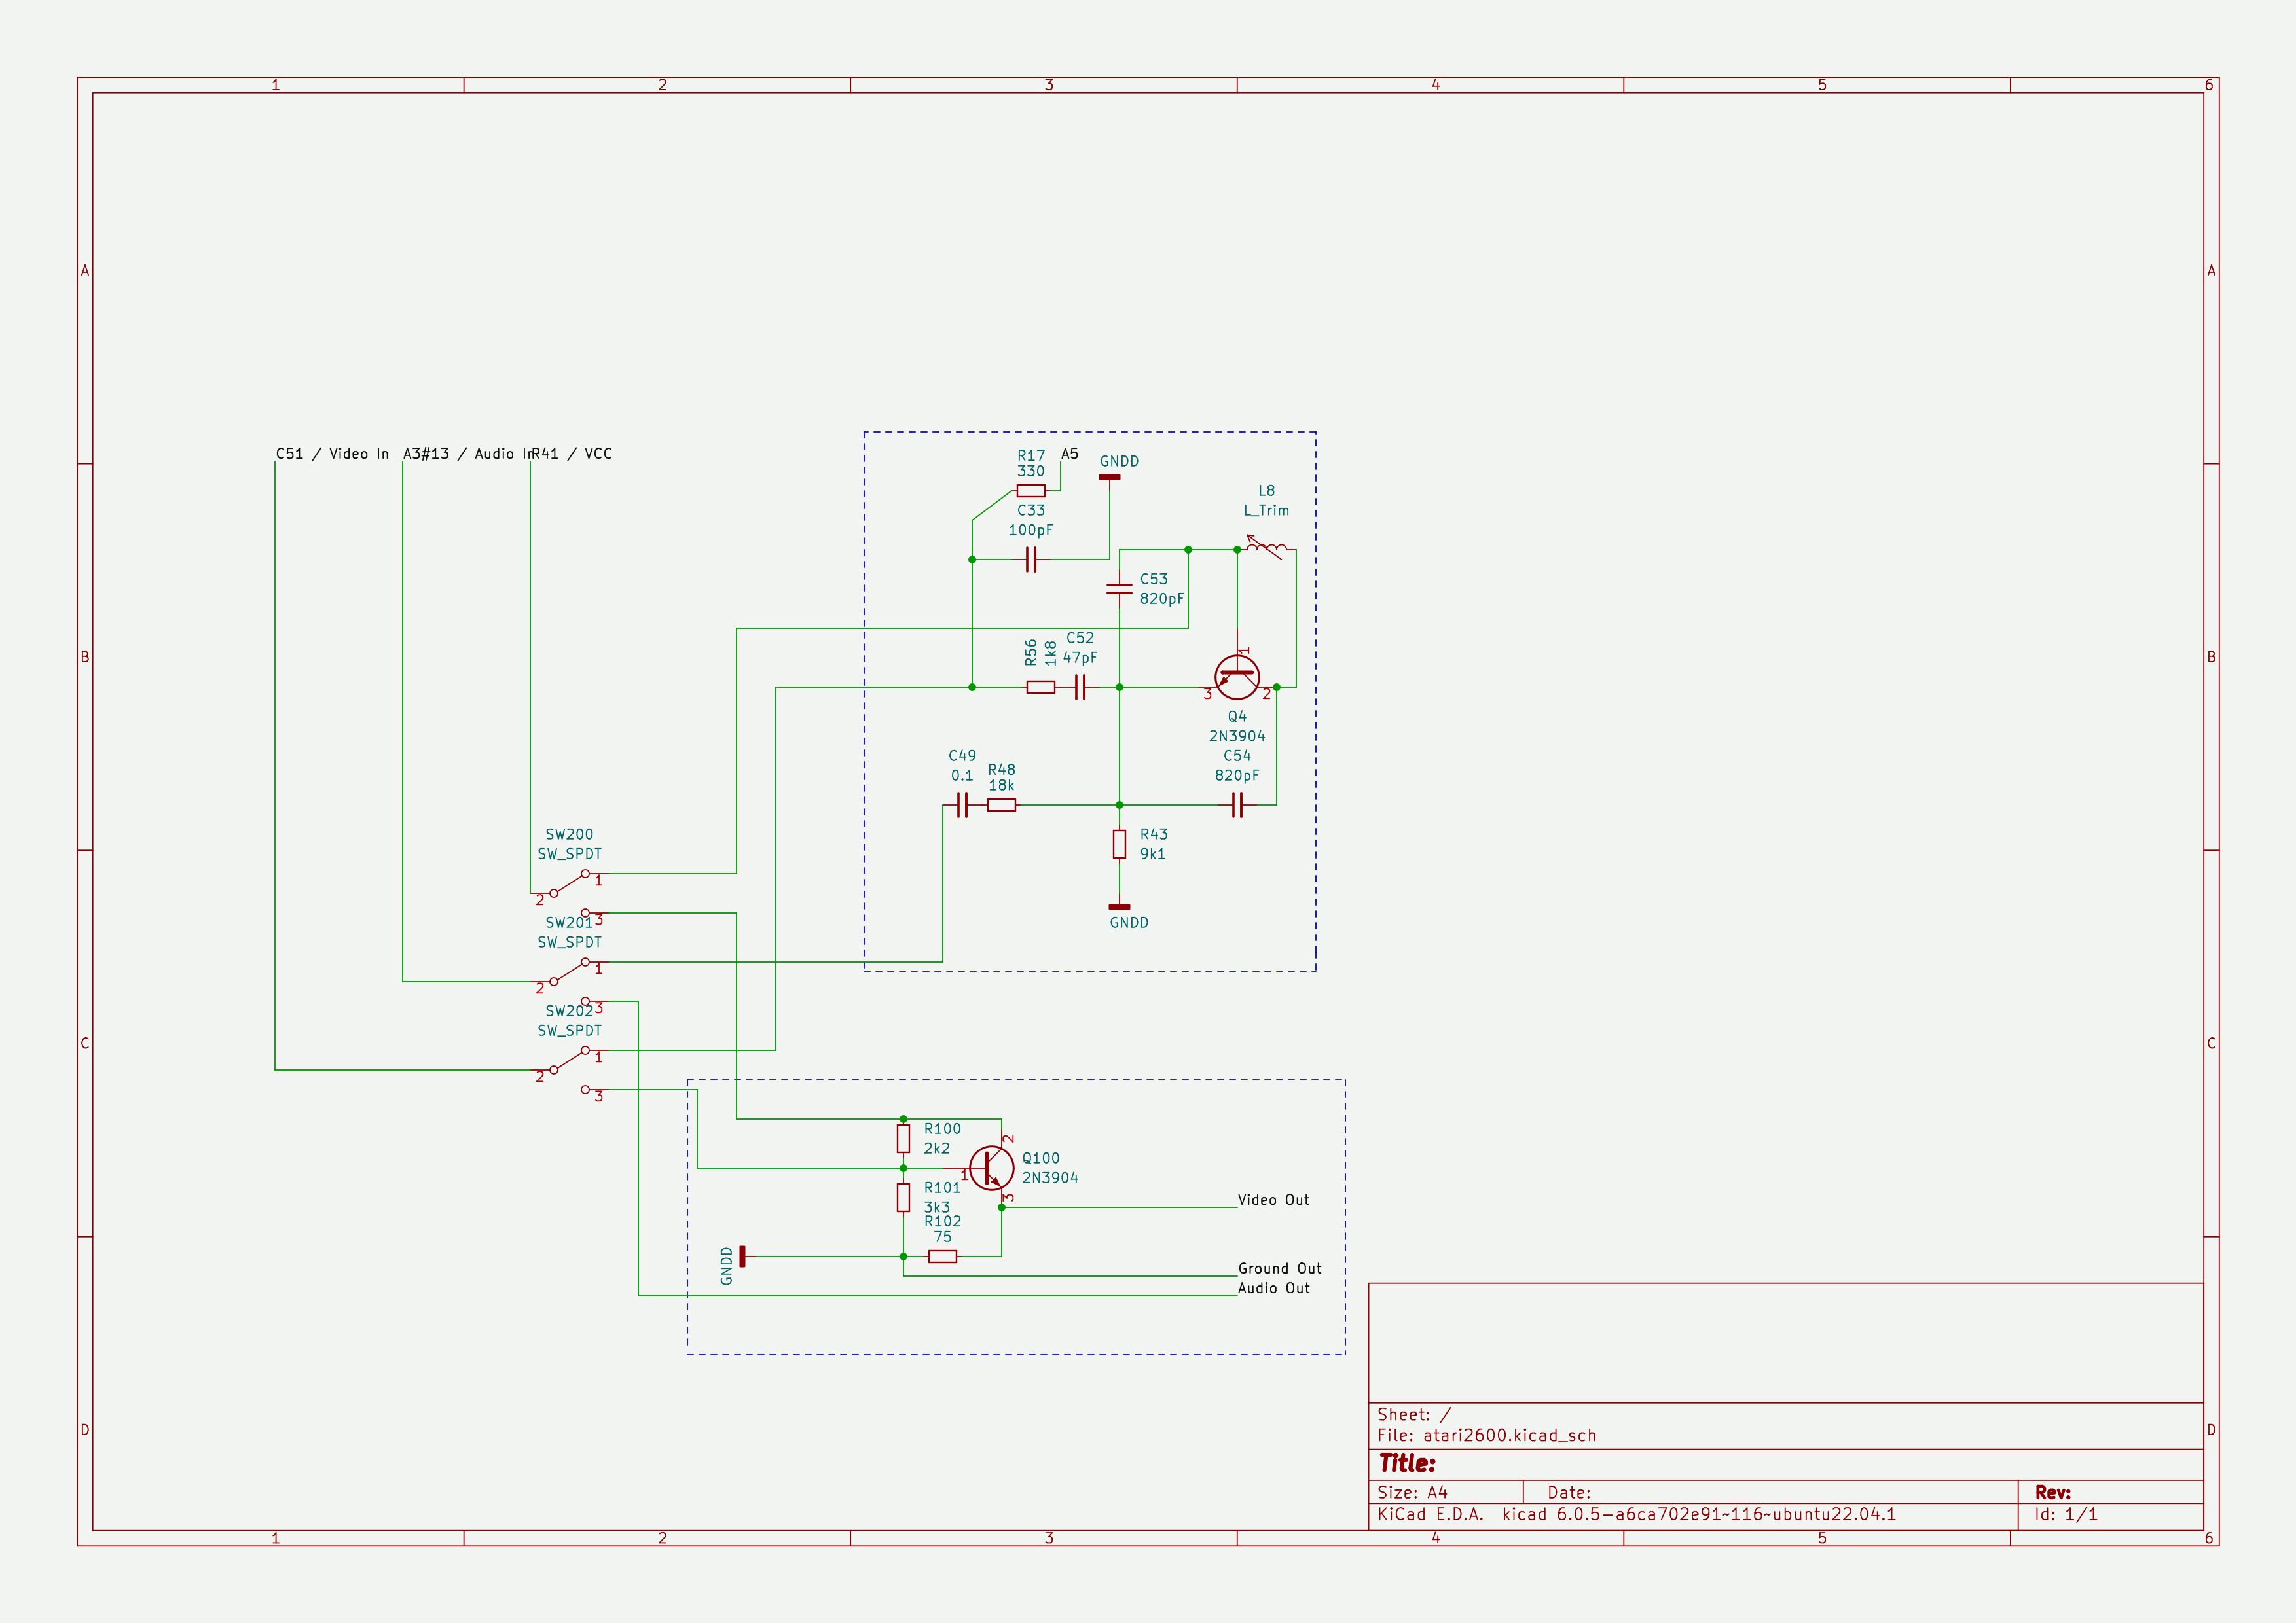Click the atari2600.kicad_sch file name text
The width and height of the screenshot is (2296, 1623).
[x=1509, y=1435]
